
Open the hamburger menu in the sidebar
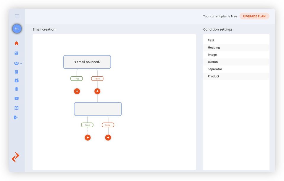[17, 16]
